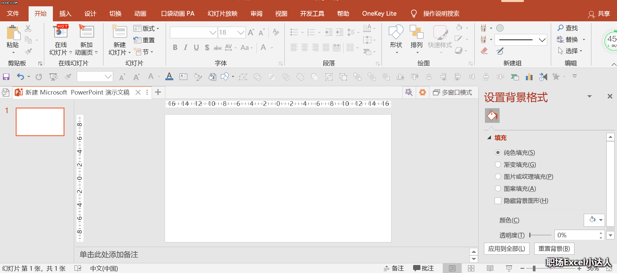Click the Save icon in quick toolbar

(x=6, y=77)
